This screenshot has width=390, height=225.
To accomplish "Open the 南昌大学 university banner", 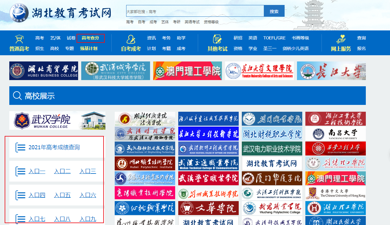I will [x=335, y=134].
